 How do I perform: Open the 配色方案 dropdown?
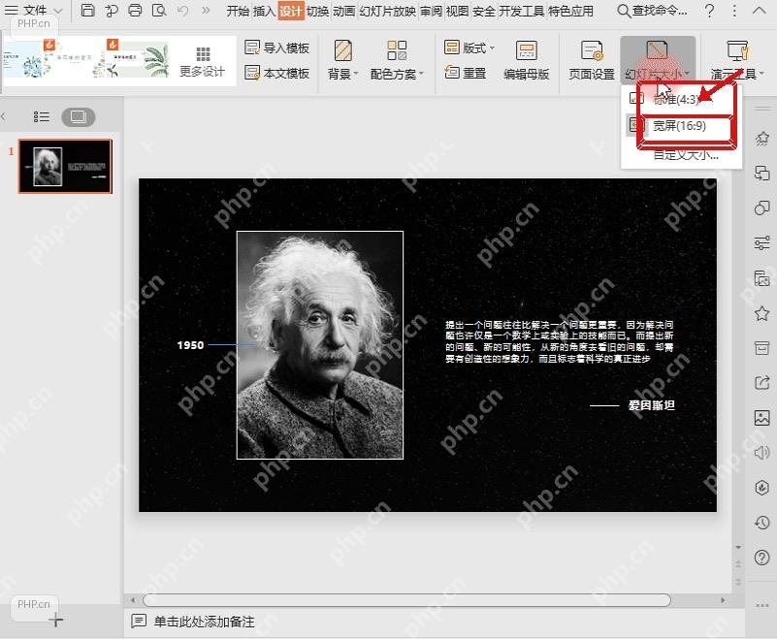(x=397, y=60)
